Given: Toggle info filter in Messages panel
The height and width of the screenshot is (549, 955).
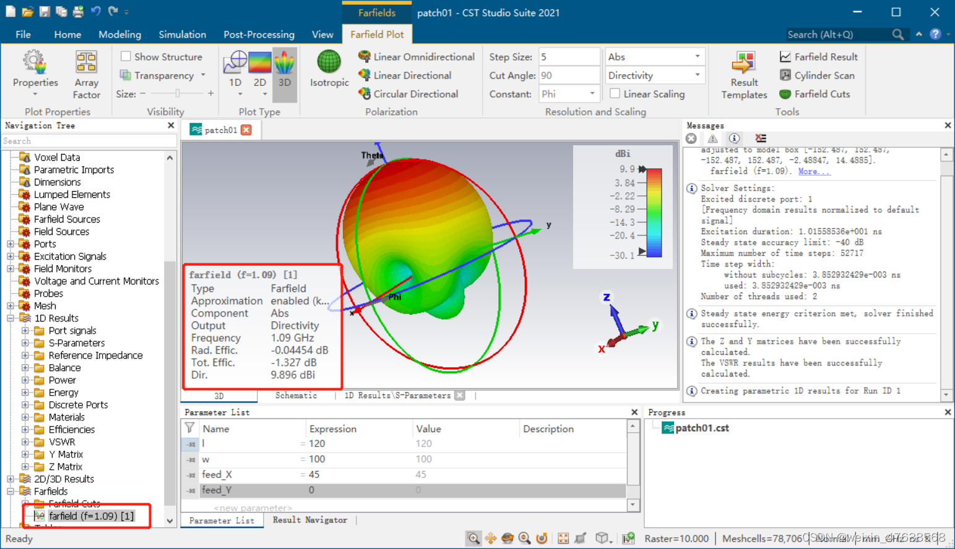Looking at the screenshot, I should pos(734,138).
